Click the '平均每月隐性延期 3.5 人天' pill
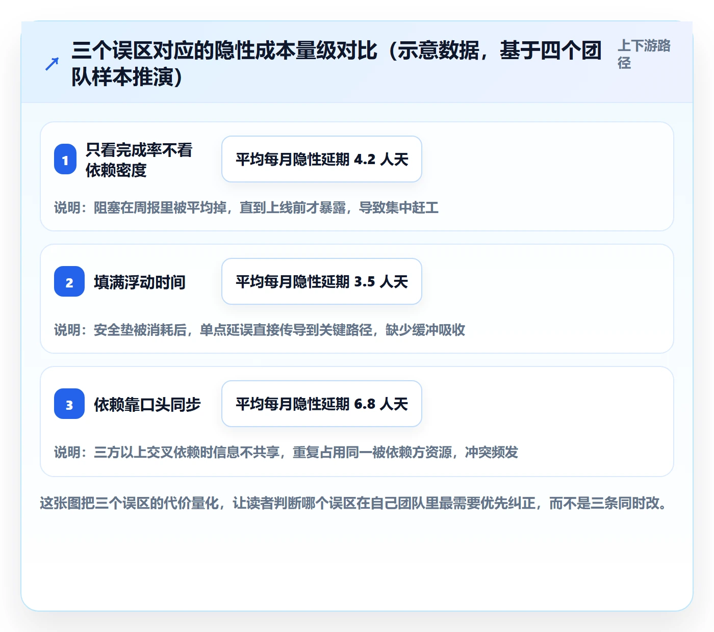 click(322, 281)
